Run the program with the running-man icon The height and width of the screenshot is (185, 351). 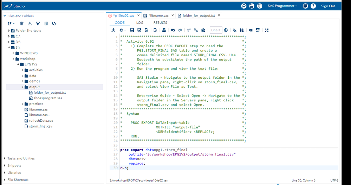point(113,30)
